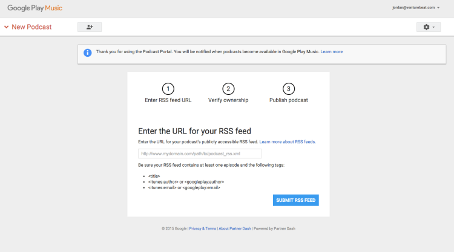
Task: Click the Verify ownership label
Action: (228, 100)
